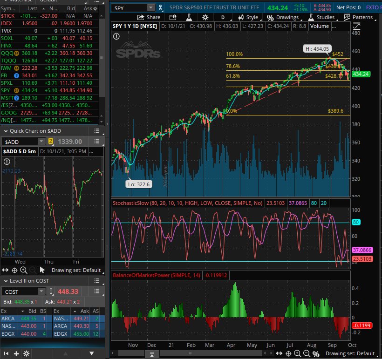
Task: Select GOOG row in the watchlist
Action: click(x=49, y=113)
